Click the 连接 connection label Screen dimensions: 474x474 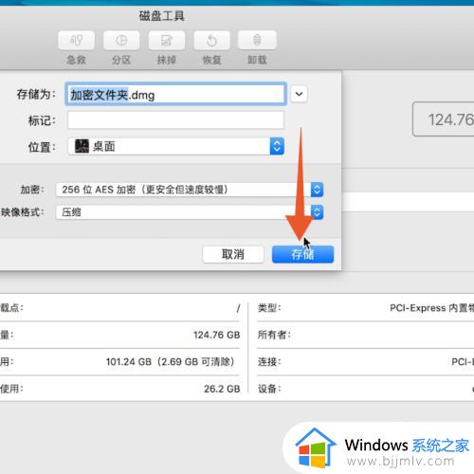269,362
